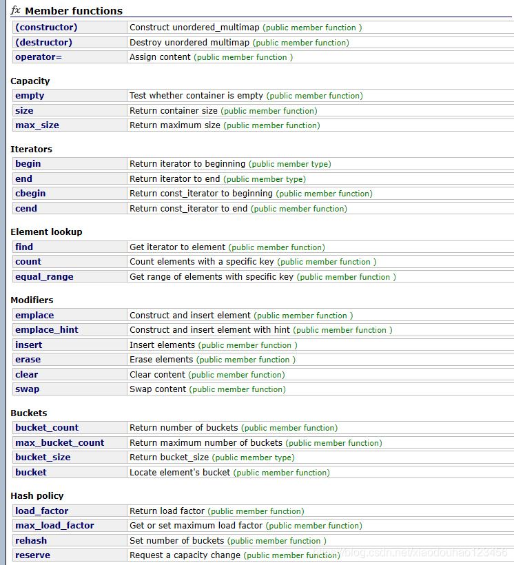Viewport: 514px width, 565px height.
Task: Open the load_factor link
Action: click(41, 511)
